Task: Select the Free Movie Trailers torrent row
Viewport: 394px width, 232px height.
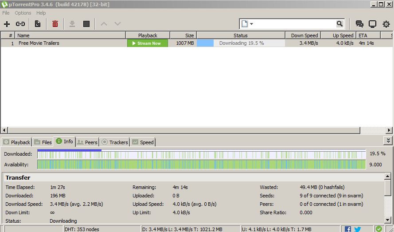Action: [197, 43]
